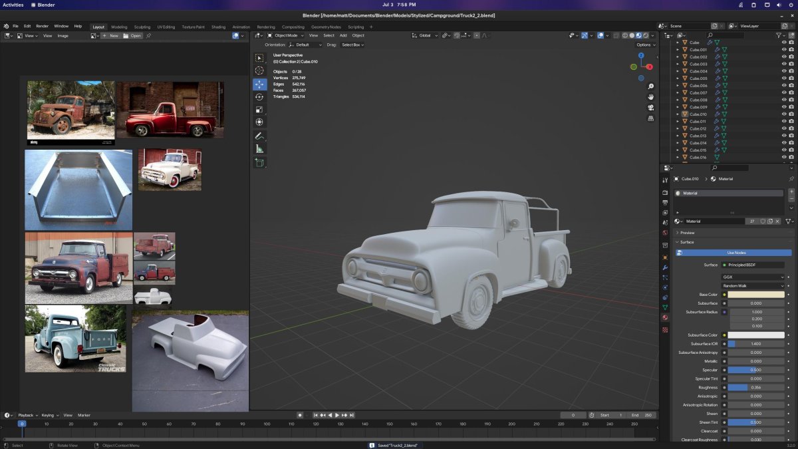Expand Cube.007 in the outliner

pyautogui.click(x=678, y=92)
